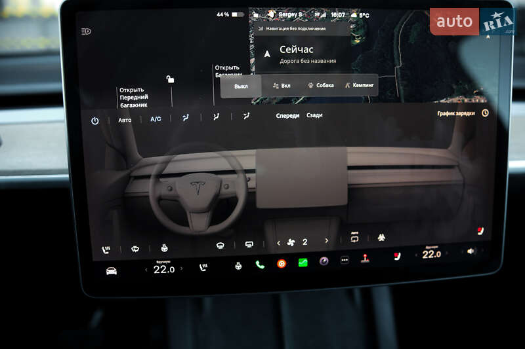525x349 pixels.
Task: Raise the passenger temperature with the right chevron
Action: pos(447,253)
